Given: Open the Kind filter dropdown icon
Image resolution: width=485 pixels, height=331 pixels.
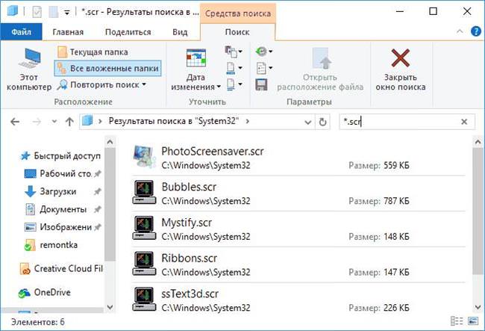Looking at the screenshot, I should pos(234,52).
